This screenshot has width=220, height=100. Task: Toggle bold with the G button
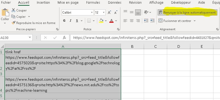coord(64,21)
